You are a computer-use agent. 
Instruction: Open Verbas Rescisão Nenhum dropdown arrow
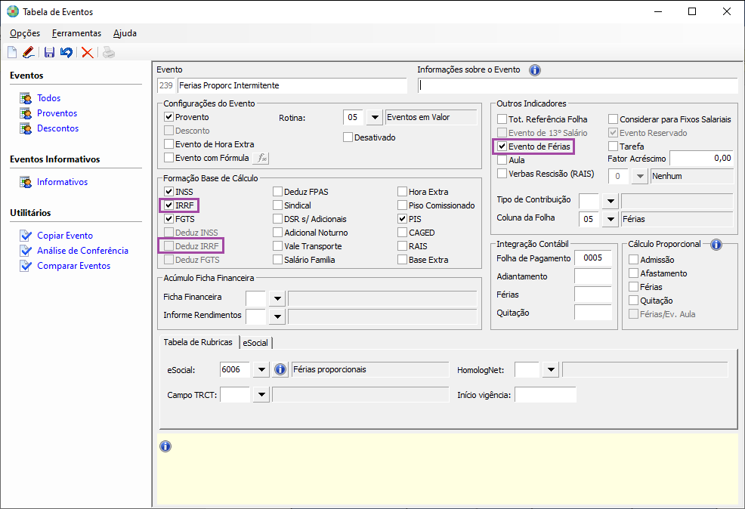pos(640,176)
